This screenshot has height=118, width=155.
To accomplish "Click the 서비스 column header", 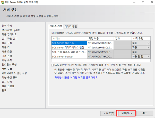I will tap(69, 38).
